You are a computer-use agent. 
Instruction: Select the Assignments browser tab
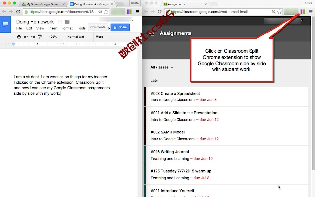pyautogui.click(x=185, y=4)
